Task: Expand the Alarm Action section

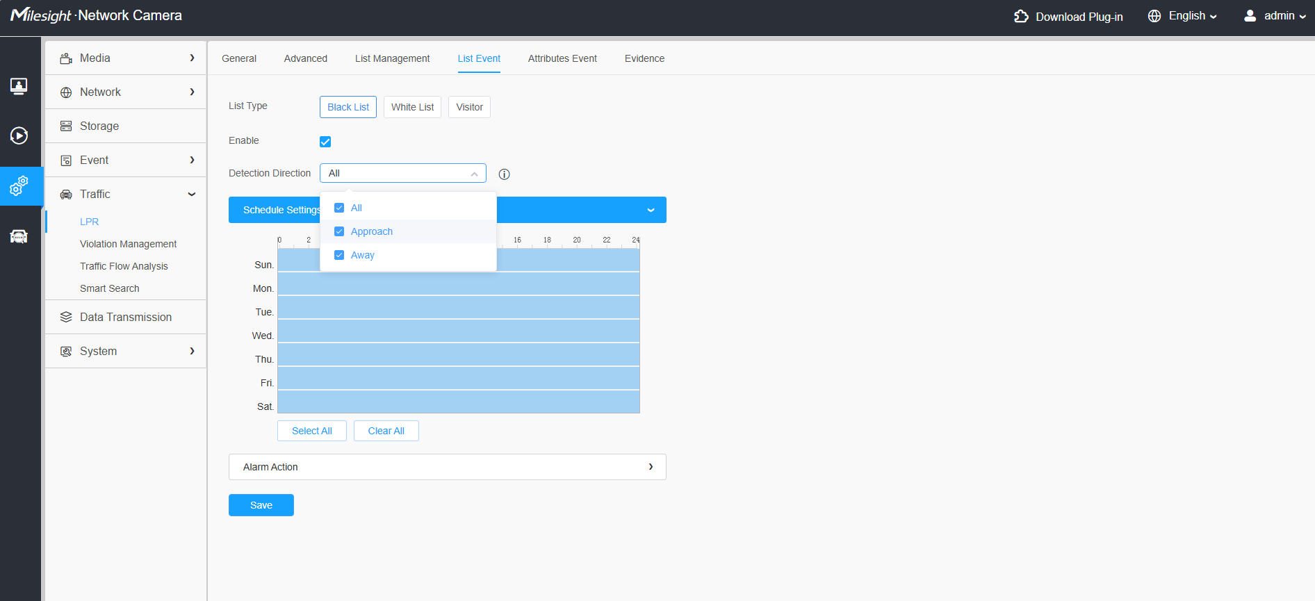Action: point(448,467)
